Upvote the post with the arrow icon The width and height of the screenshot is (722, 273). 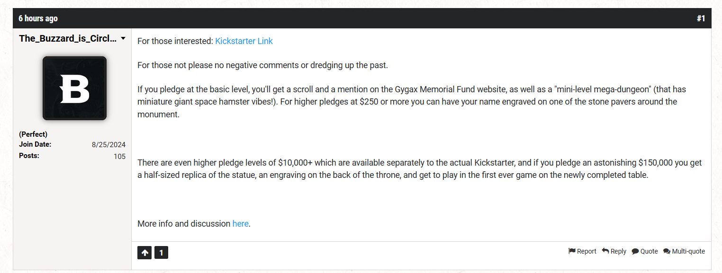[x=144, y=253]
